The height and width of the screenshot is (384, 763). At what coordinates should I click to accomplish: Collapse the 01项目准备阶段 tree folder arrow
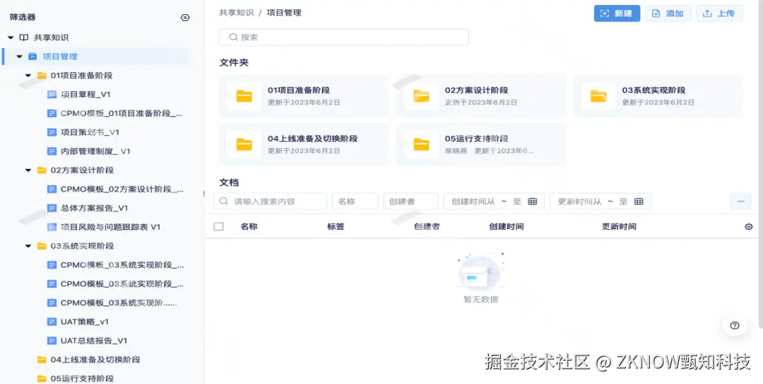28,76
